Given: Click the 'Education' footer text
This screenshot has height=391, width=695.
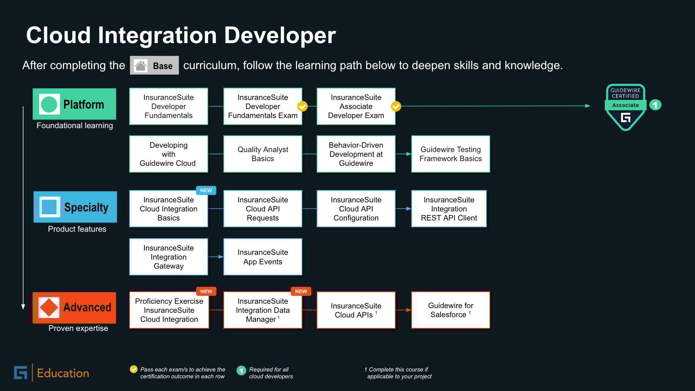Looking at the screenshot, I should click(63, 373).
